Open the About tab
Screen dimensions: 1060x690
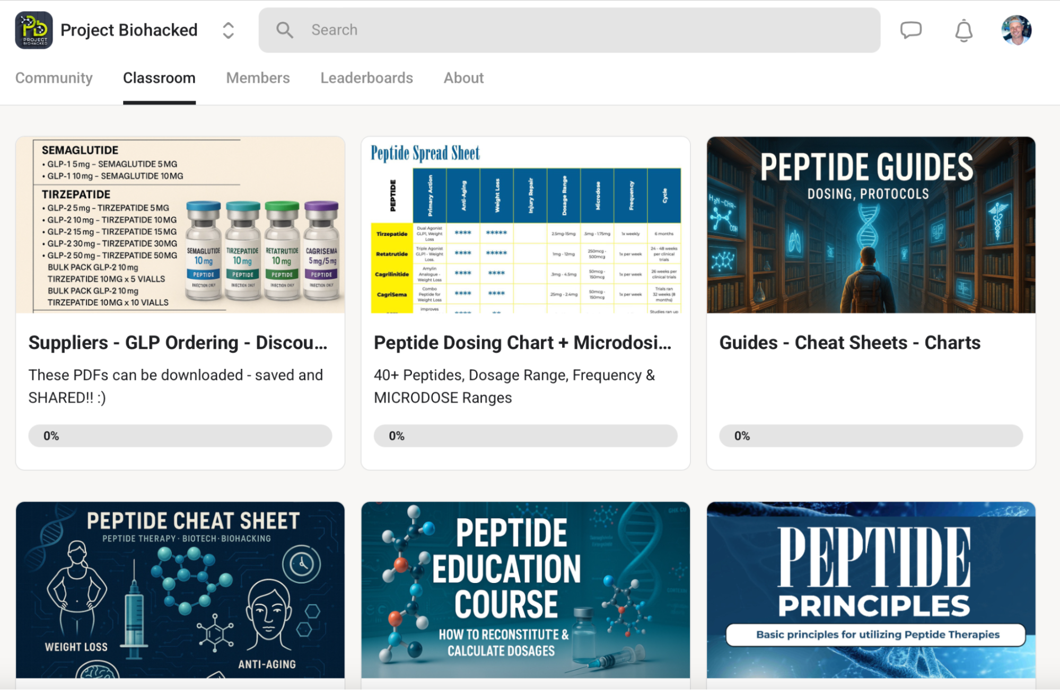coord(463,78)
